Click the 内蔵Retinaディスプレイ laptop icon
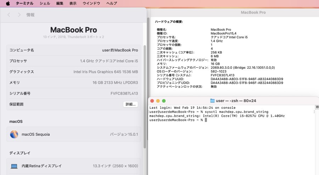The image size is (319, 175). point(14,166)
